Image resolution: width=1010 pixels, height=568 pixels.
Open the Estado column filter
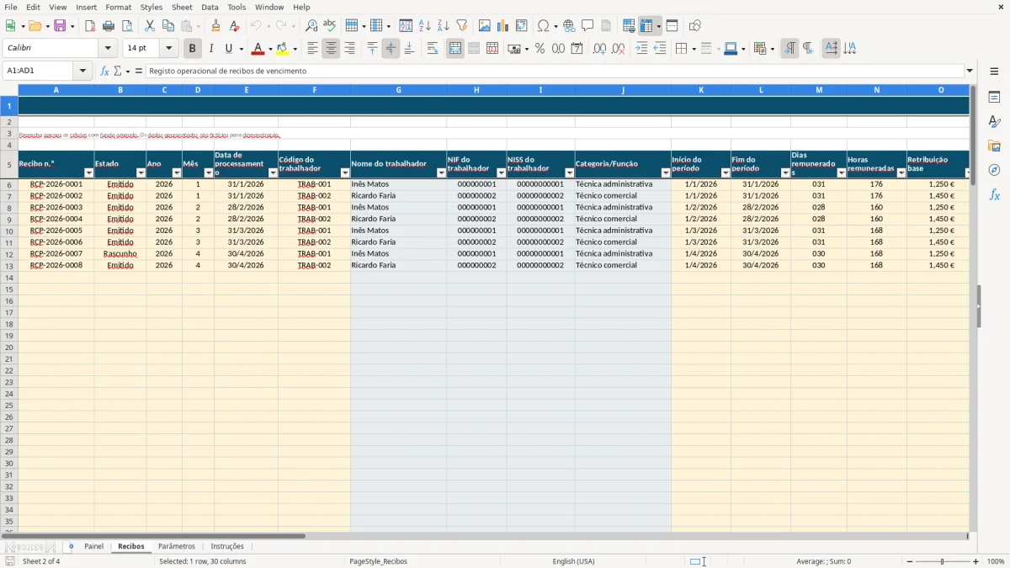pos(141,173)
